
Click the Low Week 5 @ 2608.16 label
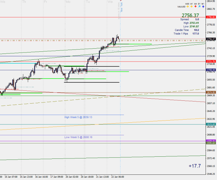78,137
